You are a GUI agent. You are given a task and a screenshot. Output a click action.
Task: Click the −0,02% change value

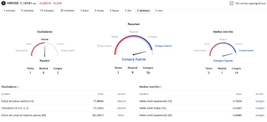[x=57, y=3]
